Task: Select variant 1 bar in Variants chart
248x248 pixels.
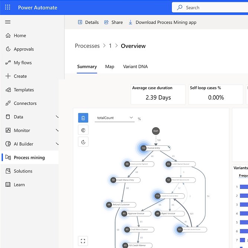Action: point(244,187)
